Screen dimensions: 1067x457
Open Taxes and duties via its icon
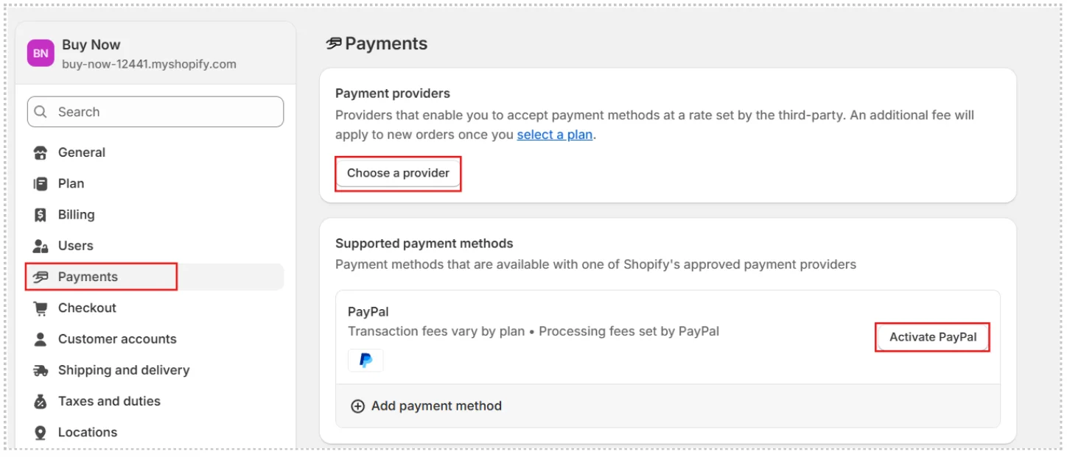[41, 401]
